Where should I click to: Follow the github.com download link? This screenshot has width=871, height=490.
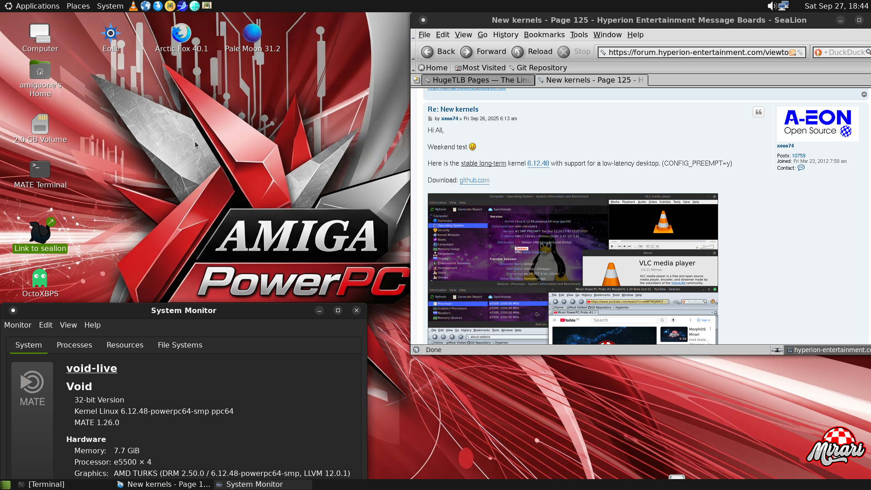pyautogui.click(x=474, y=180)
